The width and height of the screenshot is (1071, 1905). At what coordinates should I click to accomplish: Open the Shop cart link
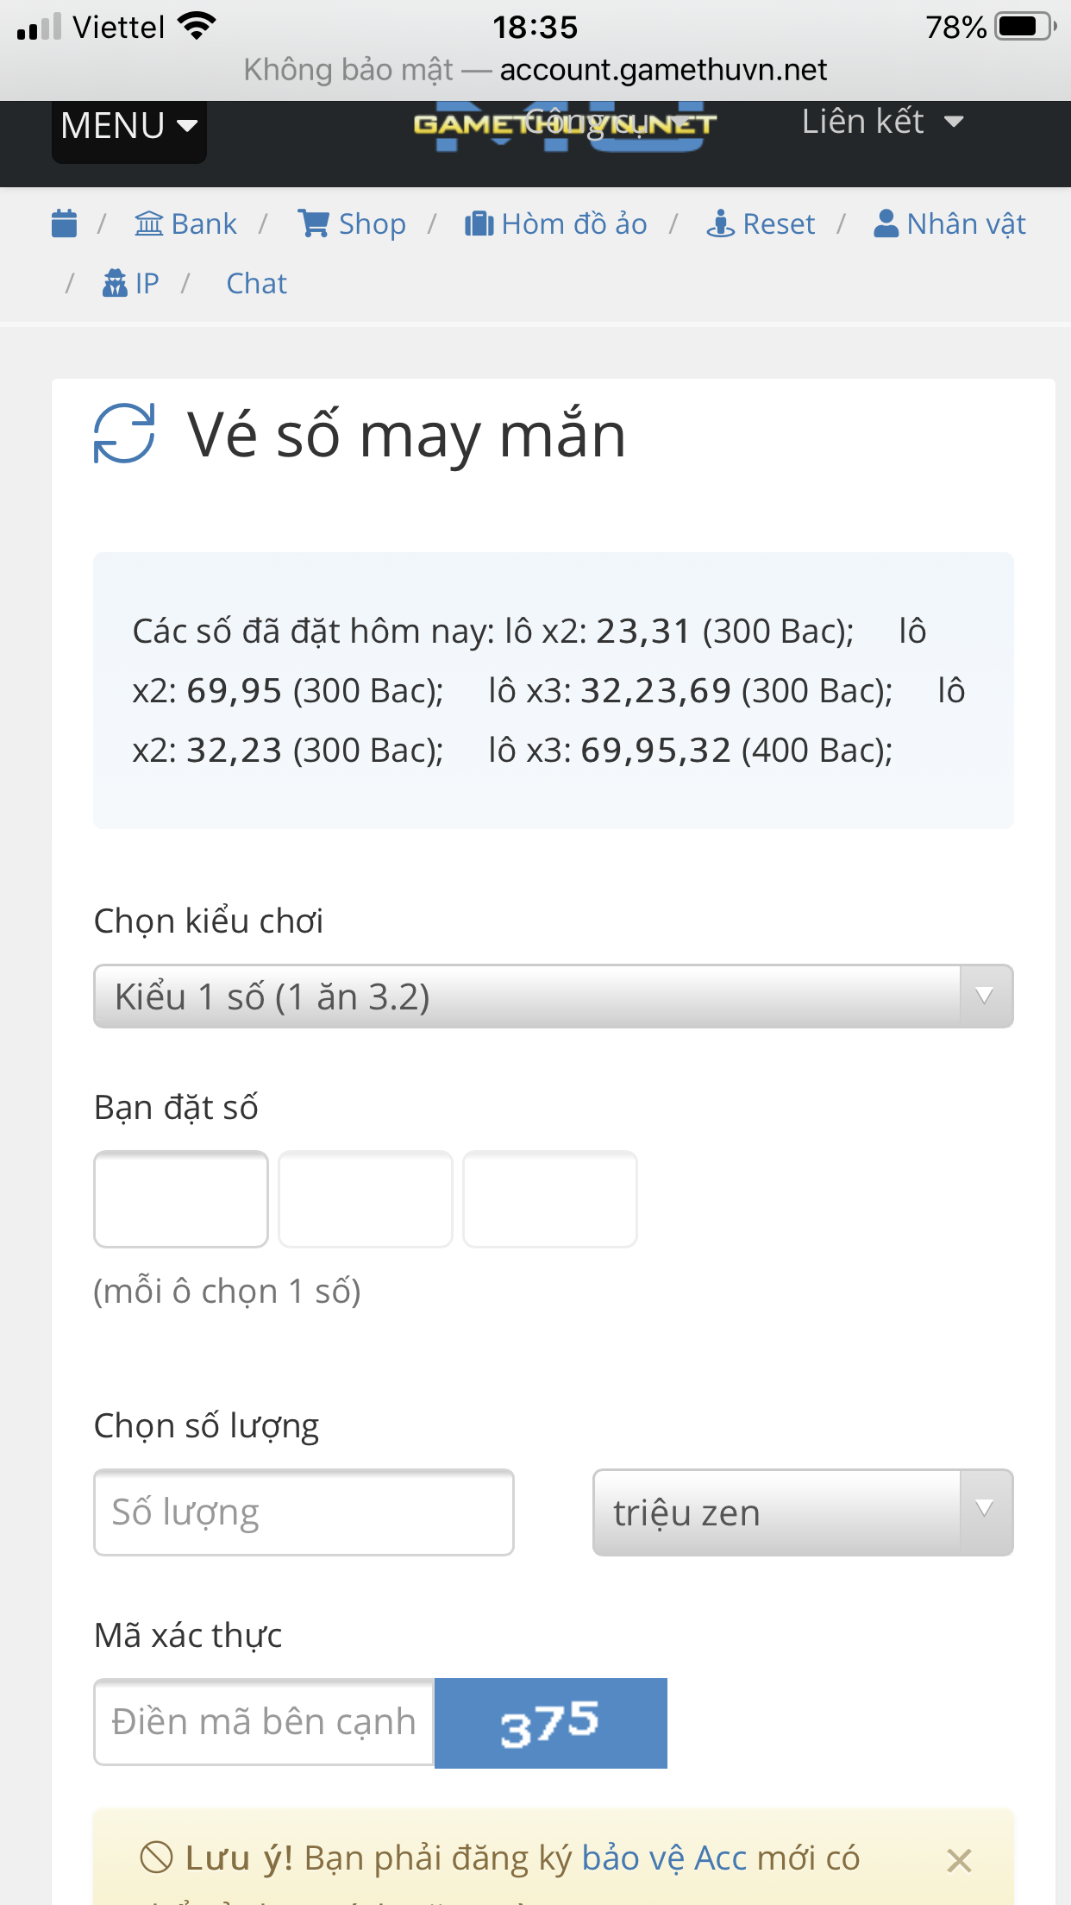tap(352, 223)
